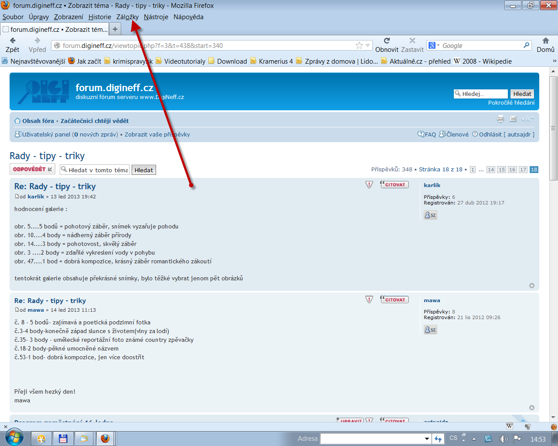Image resolution: width=558 pixels, height=446 pixels.
Task: Report karlík's post with exclamation icon
Action: coord(369,185)
